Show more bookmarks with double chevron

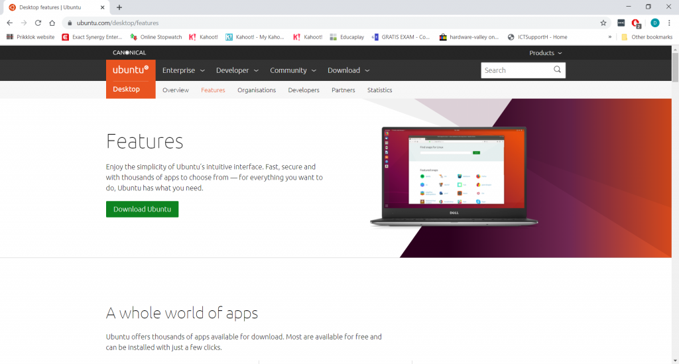(610, 37)
